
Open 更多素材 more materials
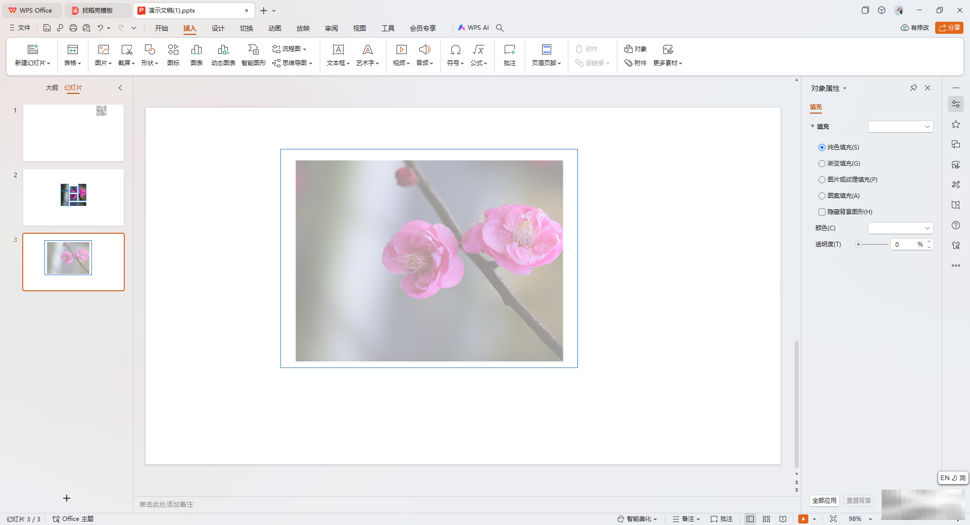668,55
